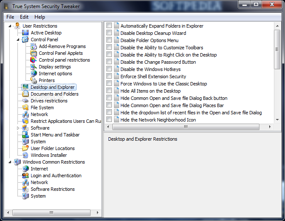Click the Start Menu and Taskbar icon
285x221 pixels.
click(x=25, y=135)
